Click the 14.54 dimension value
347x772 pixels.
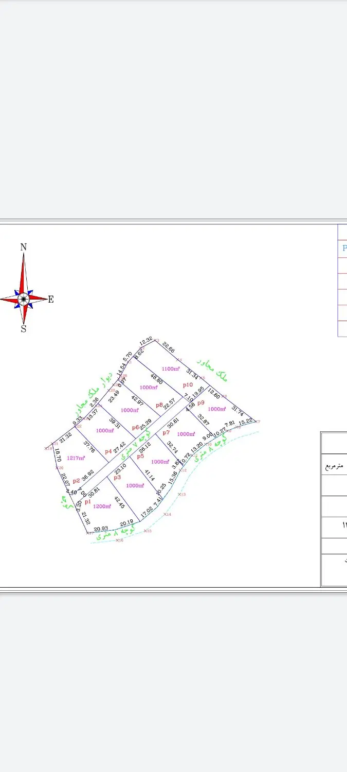(x=121, y=370)
